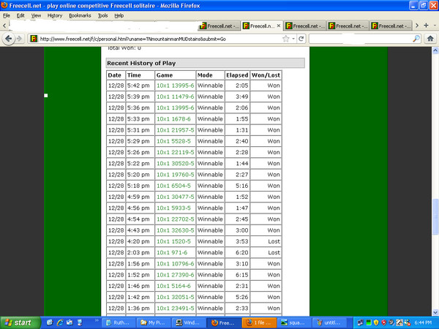Open the browser home page icon
This screenshot has width=439, height=329.
430,39
